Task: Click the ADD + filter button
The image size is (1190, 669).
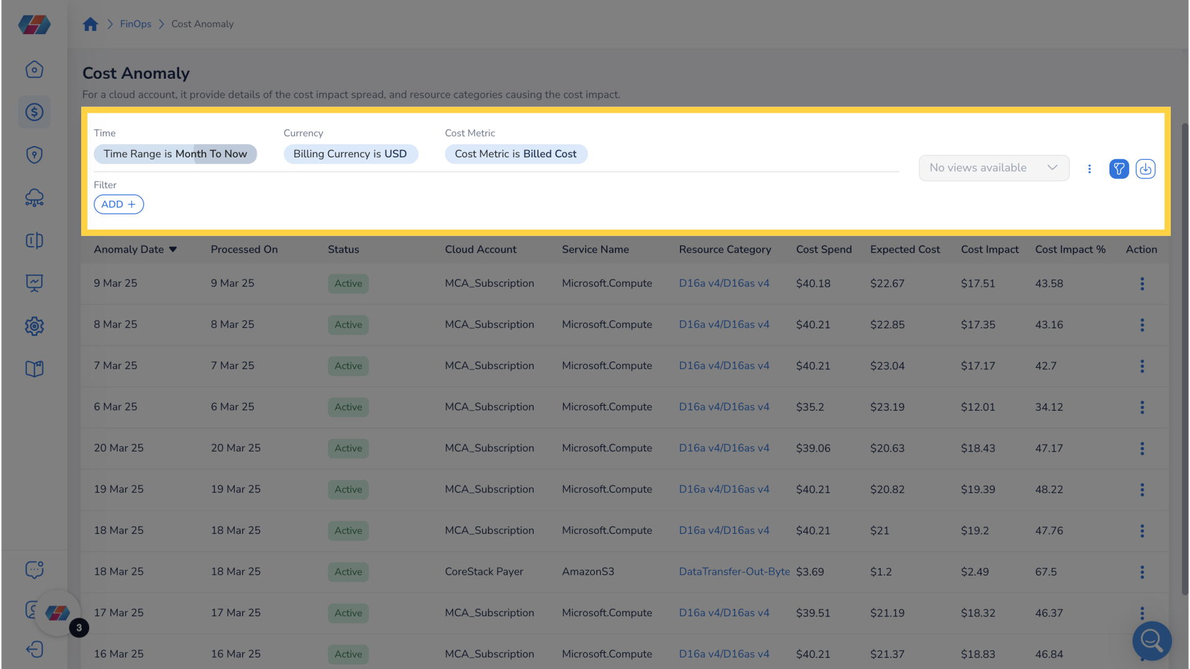Action: coord(118,204)
